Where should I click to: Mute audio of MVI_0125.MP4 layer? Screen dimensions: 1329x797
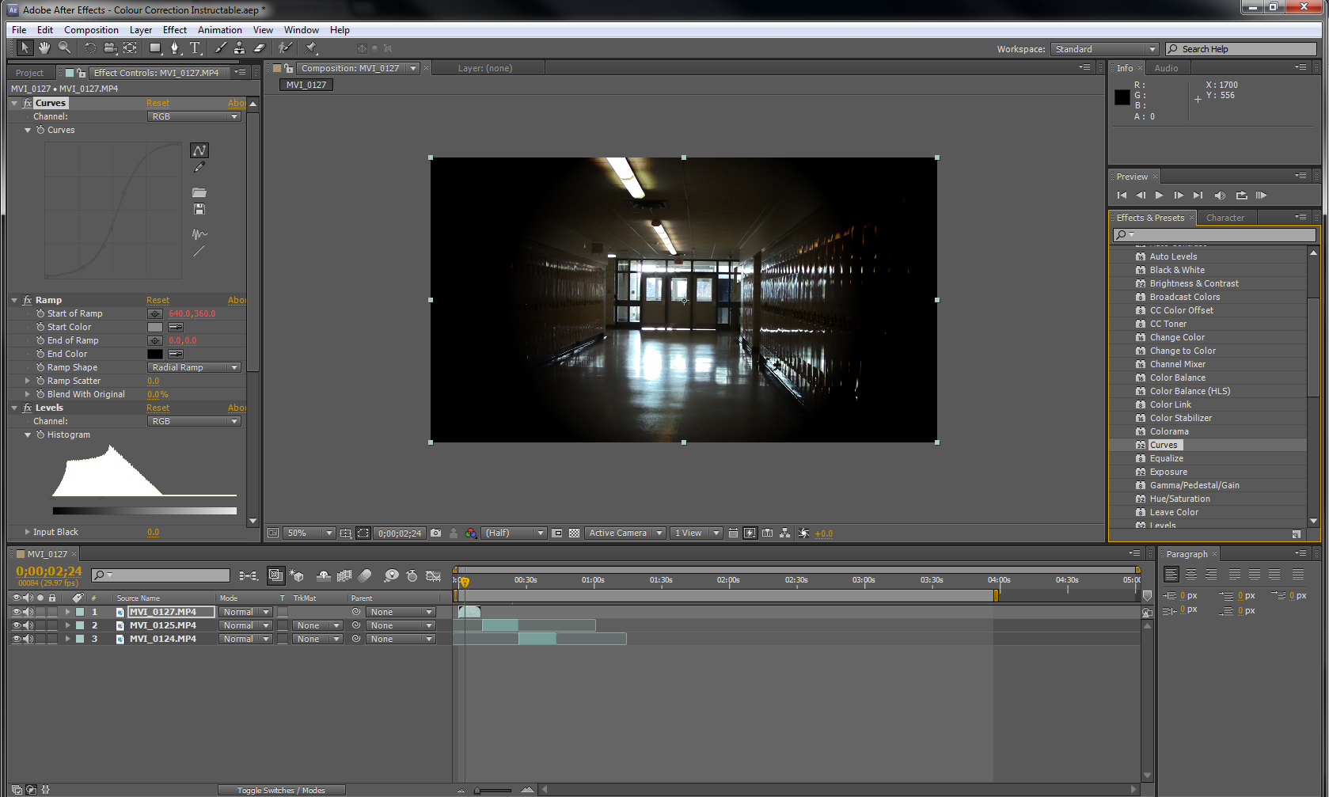coord(28,625)
